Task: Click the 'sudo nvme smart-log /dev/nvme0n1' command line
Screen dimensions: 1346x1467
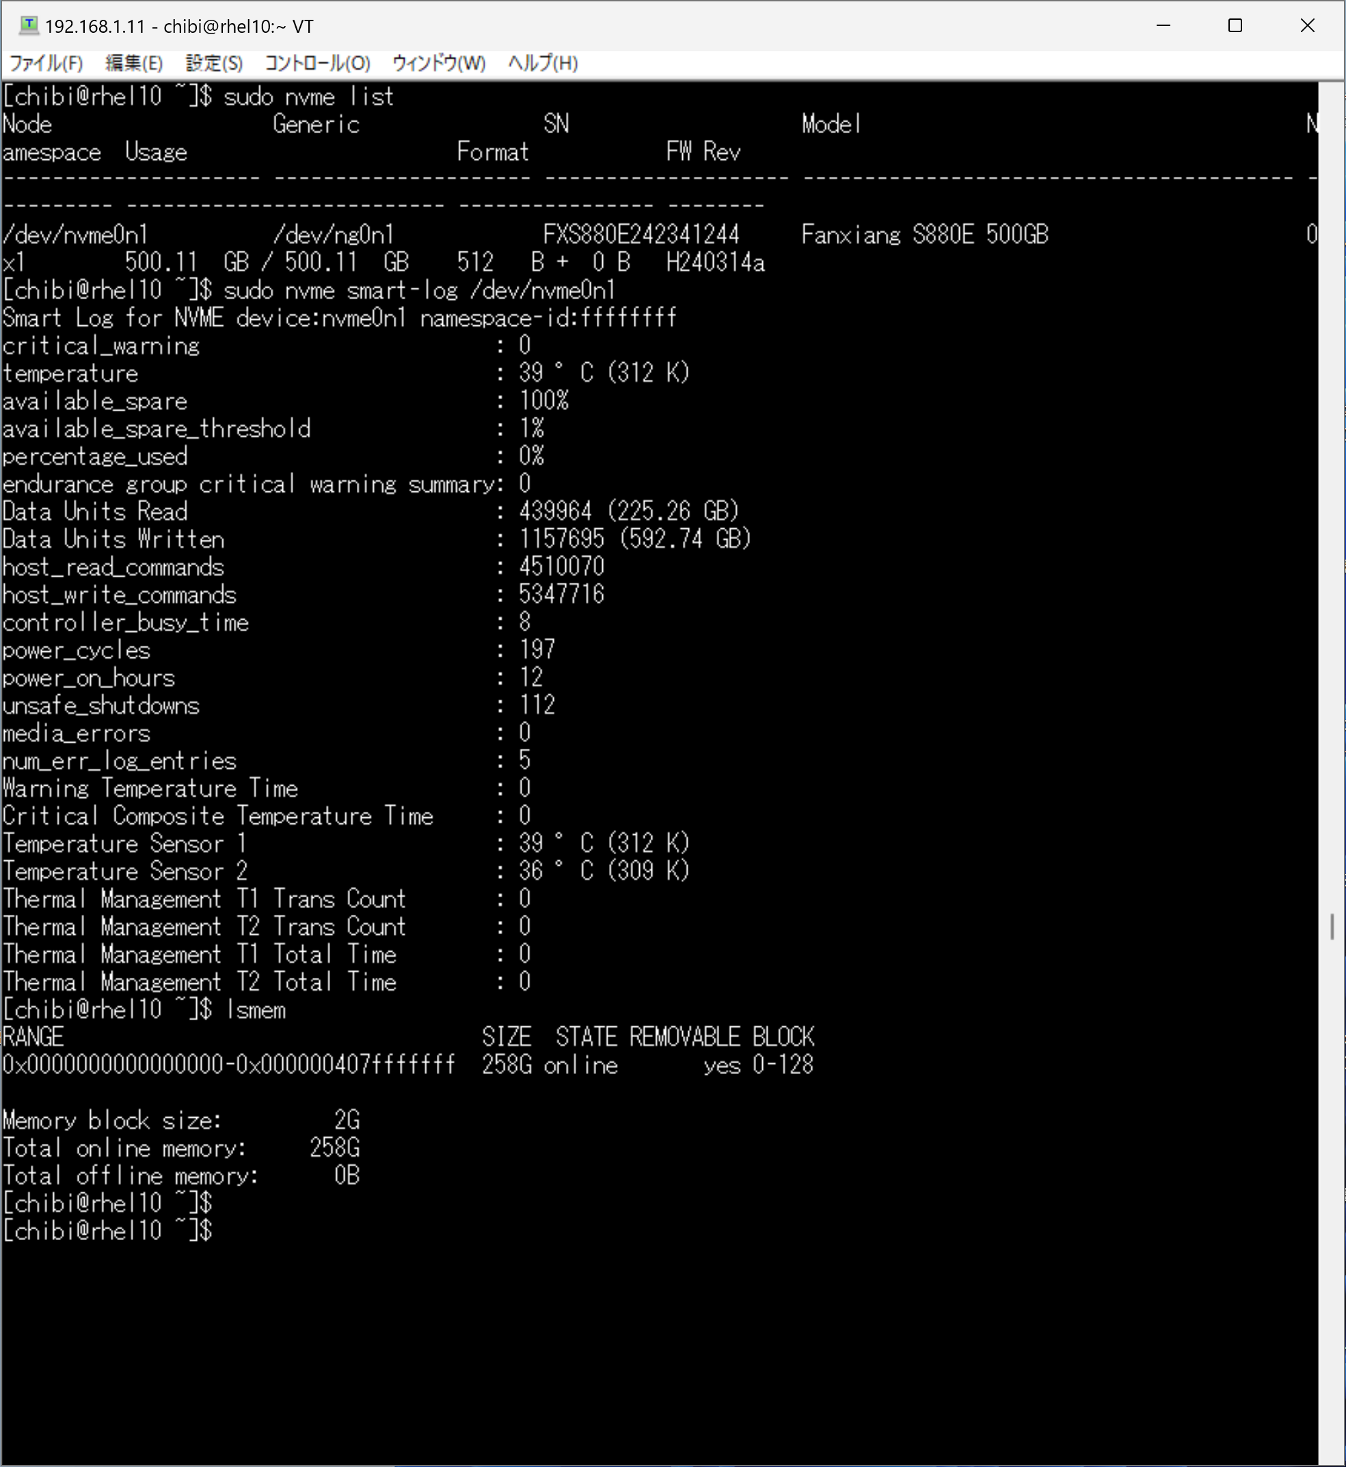Action: pyautogui.click(x=310, y=290)
